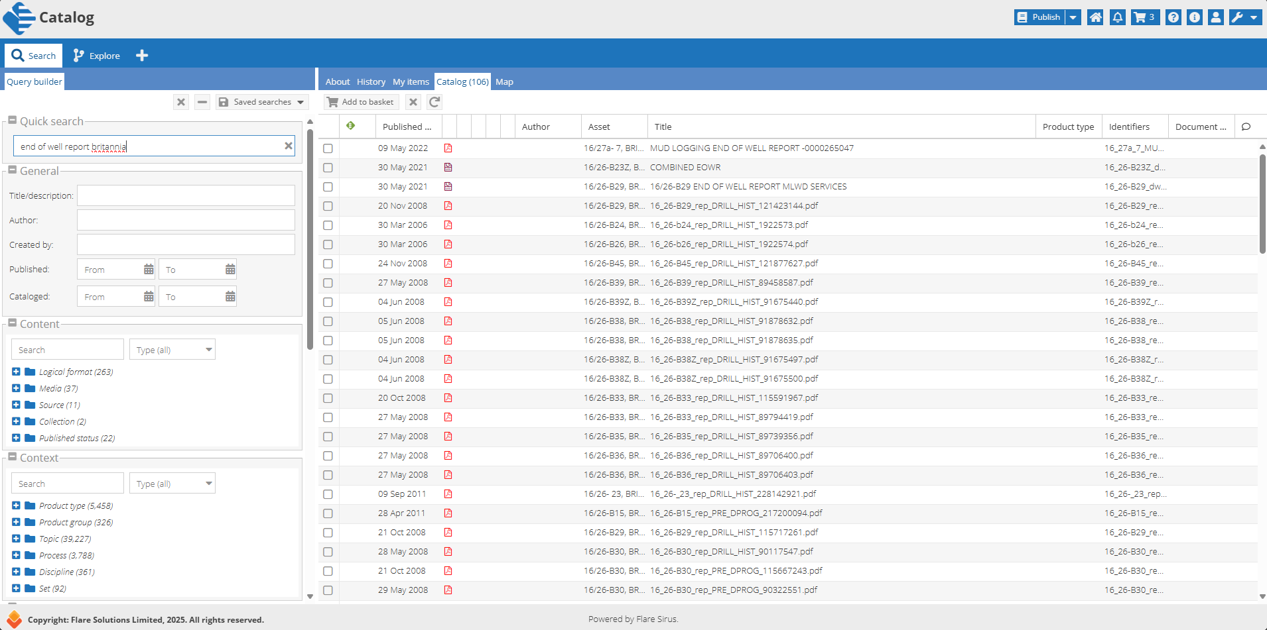Check the box for MUD LOGGING END OF WELL REPORT

tap(328, 148)
